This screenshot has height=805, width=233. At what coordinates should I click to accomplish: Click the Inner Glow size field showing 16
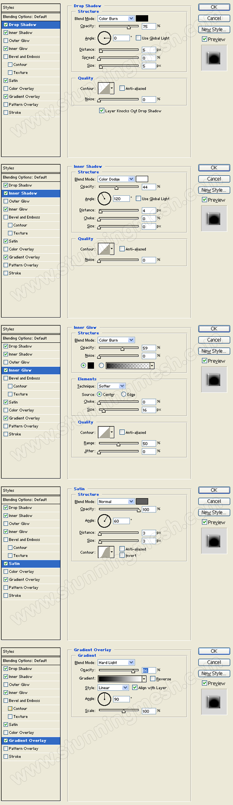point(149,410)
